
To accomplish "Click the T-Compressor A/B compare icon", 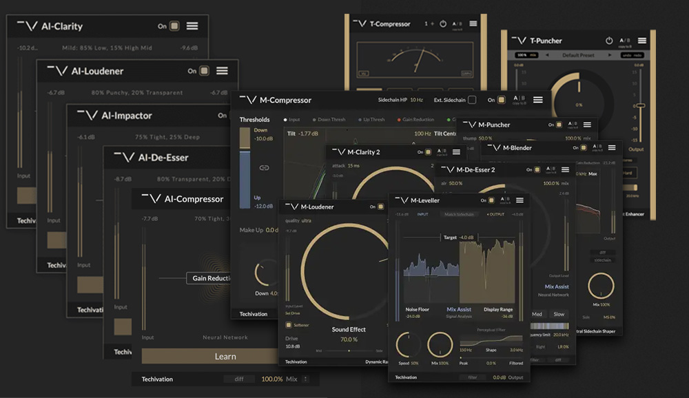I will (x=457, y=25).
